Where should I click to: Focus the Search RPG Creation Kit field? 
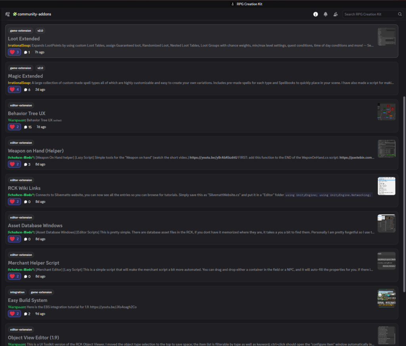(x=369, y=14)
